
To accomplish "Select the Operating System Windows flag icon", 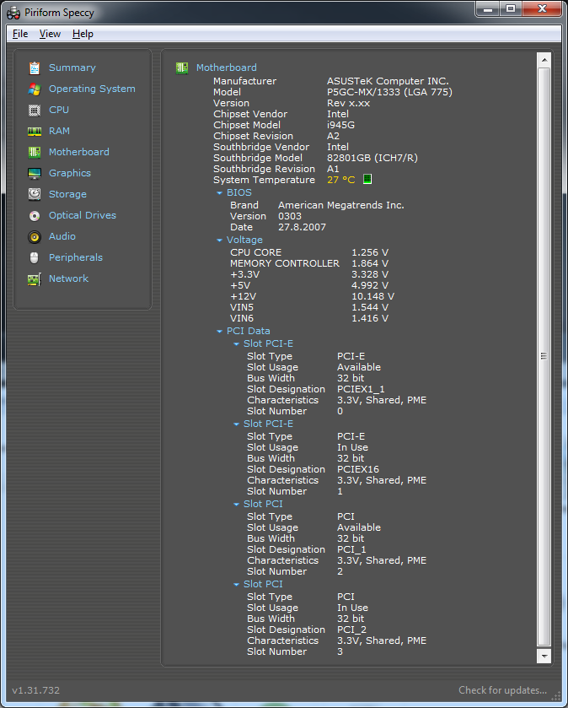I will click(x=35, y=89).
